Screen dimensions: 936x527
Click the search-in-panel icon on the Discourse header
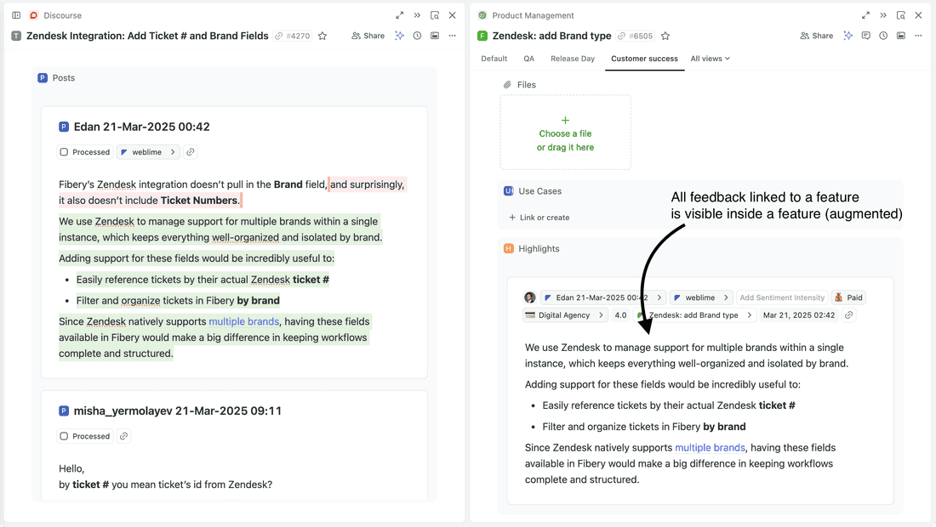(x=436, y=15)
